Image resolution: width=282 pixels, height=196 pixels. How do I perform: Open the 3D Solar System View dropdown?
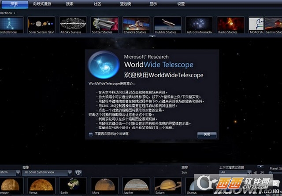coord(47,173)
